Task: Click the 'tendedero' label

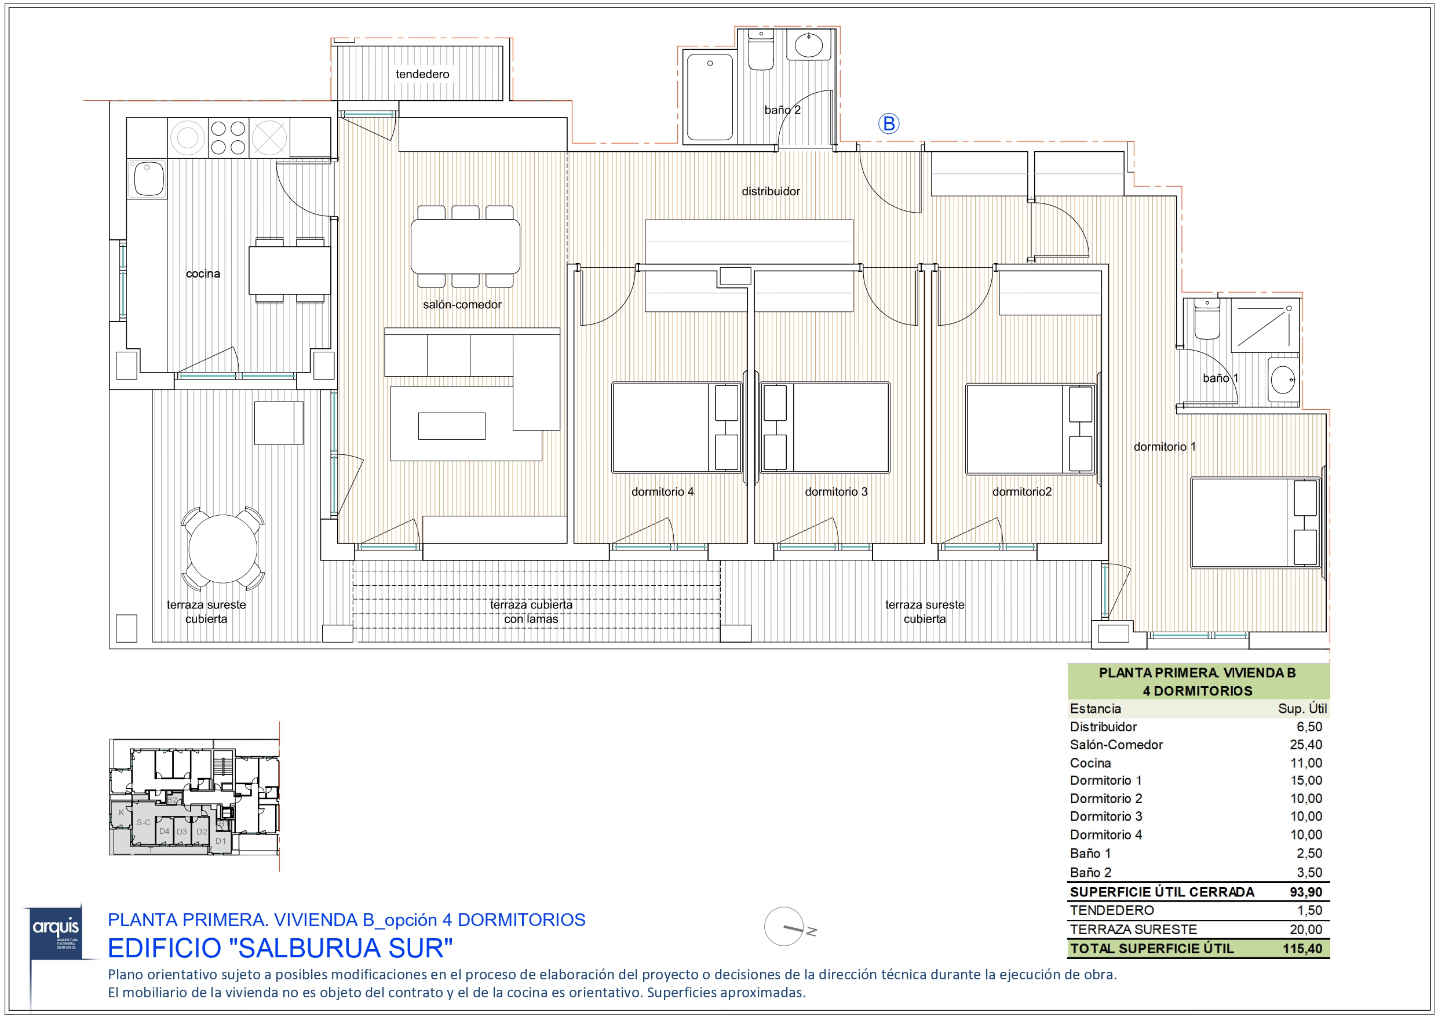Action: 422,74
